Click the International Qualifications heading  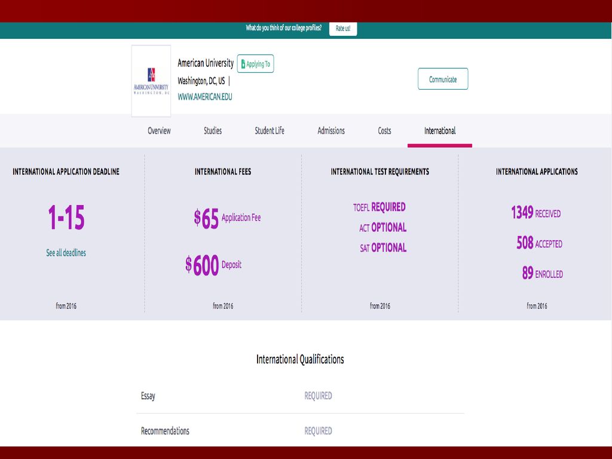[x=300, y=359]
